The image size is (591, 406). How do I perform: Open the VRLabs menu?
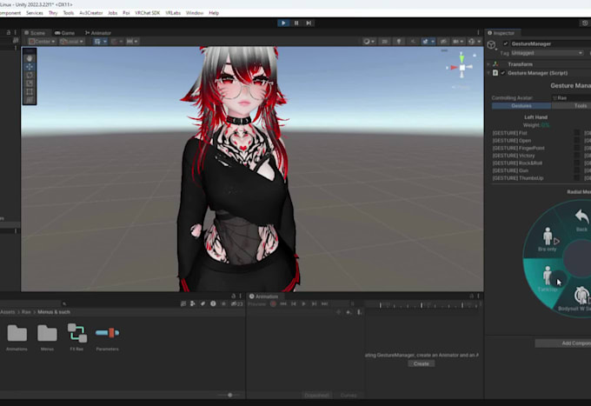[x=173, y=13]
